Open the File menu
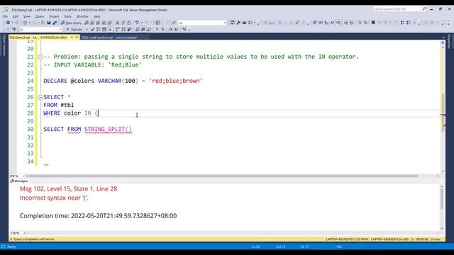 tap(5, 16)
